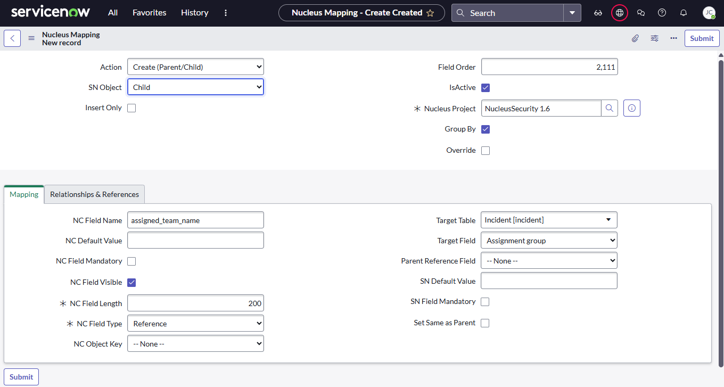The width and height of the screenshot is (724, 387).
Task: Click the NC Field Name input
Action: [195, 220]
